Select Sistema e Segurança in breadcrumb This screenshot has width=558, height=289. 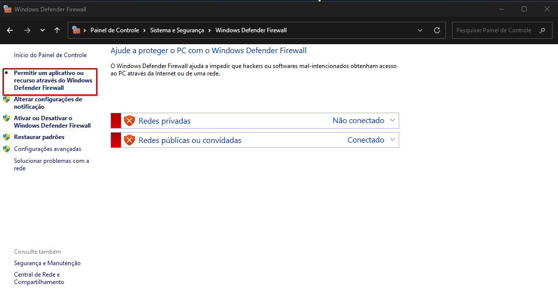[177, 30]
